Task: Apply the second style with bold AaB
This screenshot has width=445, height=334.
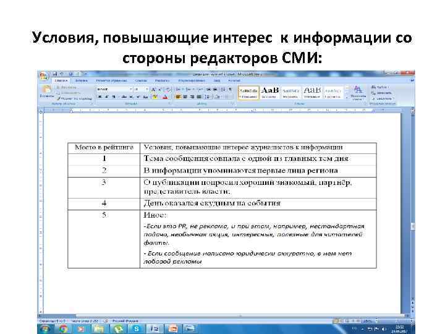Action: tap(269, 93)
